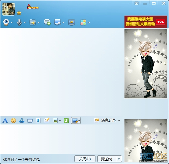This screenshot has height=164, width=169.
Task: Open the colorful apps grid icon
Action: pyautogui.click(x=83, y=22)
